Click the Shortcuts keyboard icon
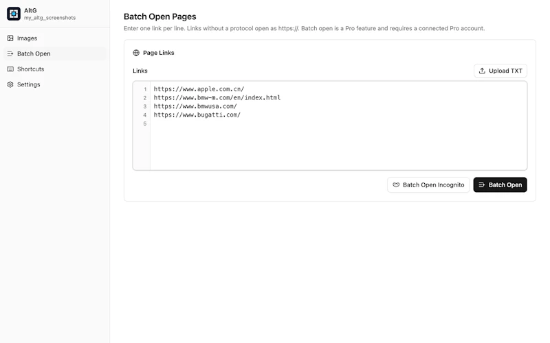Image resolution: width=550 pixels, height=343 pixels. (x=10, y=69)
